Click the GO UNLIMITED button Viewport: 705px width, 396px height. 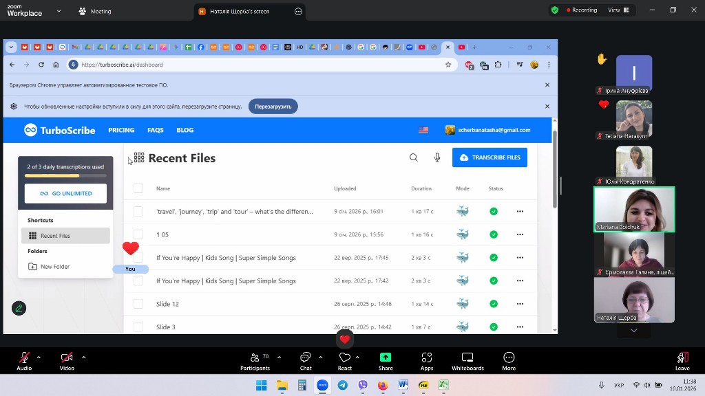[65, 193]
